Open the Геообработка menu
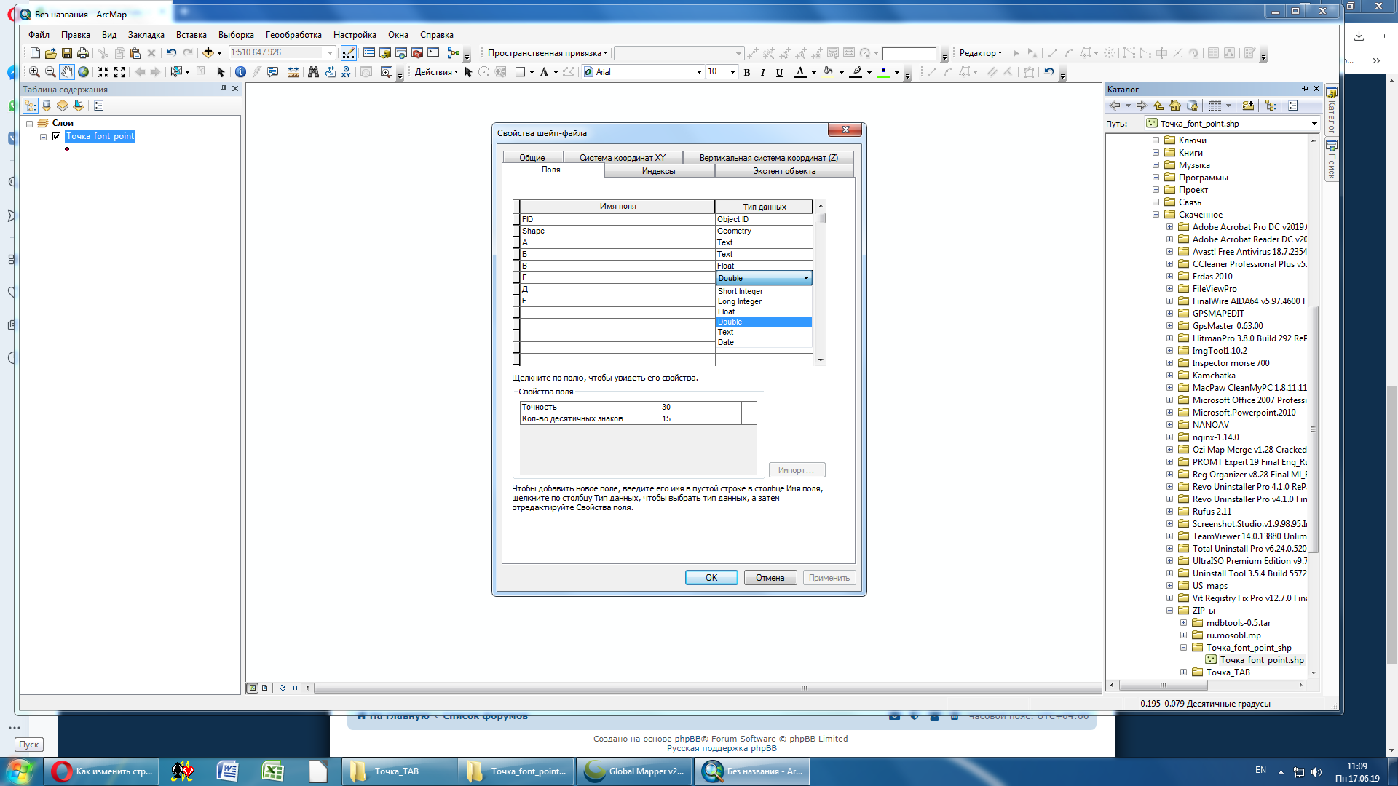The width and height of the screenshot is (1398, 786). coord(293,35)
